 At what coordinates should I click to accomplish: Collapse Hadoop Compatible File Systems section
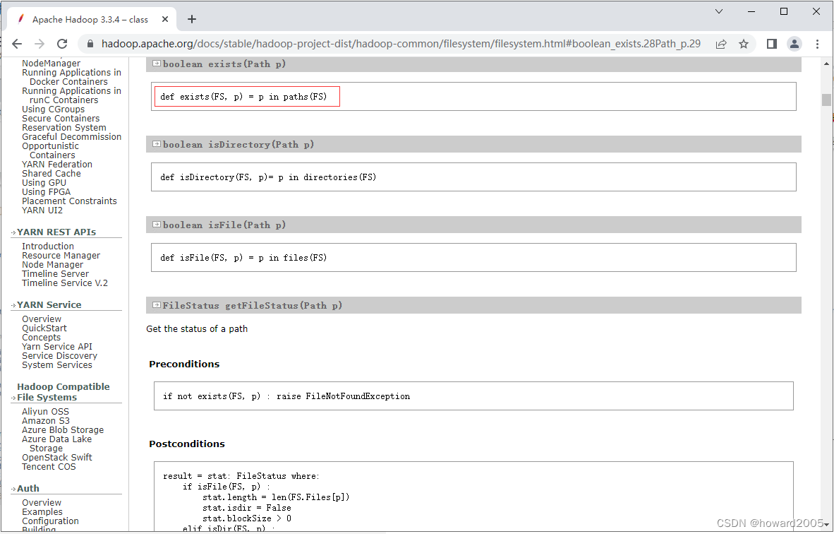coord(13,398)
